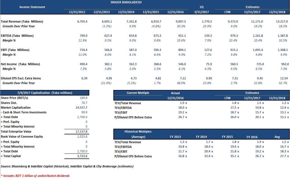This screenshot has height=178, width=290.
Task: Select the 799.9 EBITDA value
Action: [x=83, y=36]
